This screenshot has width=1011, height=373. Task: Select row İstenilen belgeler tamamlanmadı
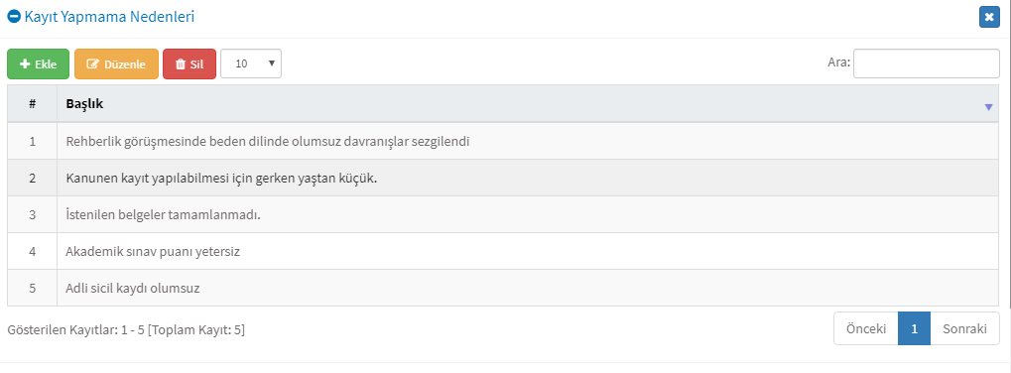point(503,214)
